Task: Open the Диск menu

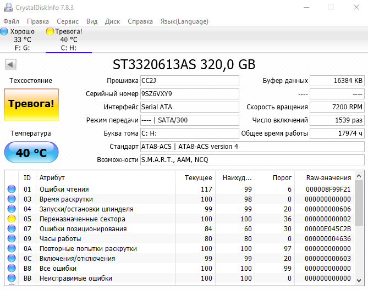Action: [112, 21]
